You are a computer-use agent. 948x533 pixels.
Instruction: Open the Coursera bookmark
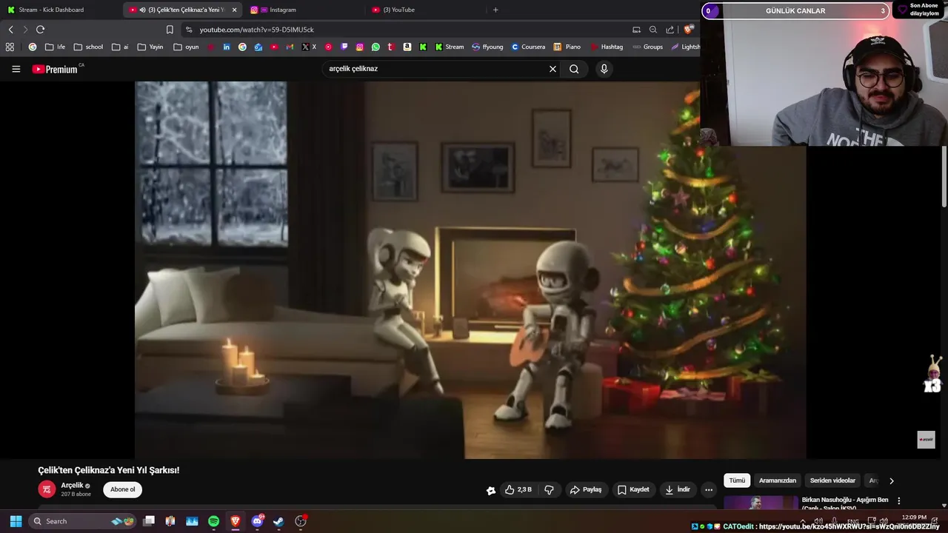click(x=527, y=47)
